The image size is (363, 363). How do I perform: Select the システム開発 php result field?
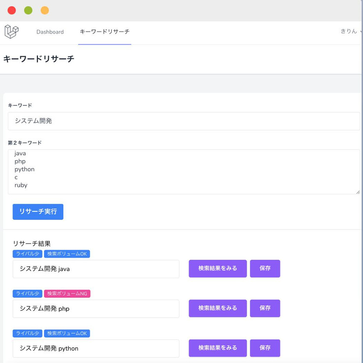(96, 309)
